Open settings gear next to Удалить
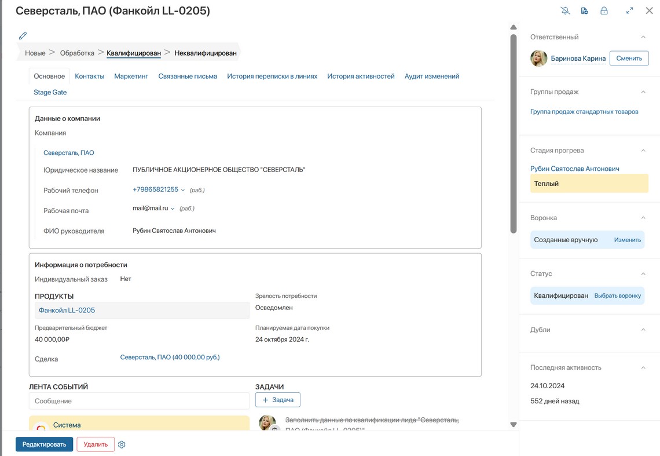 click(x=122, y=444)
